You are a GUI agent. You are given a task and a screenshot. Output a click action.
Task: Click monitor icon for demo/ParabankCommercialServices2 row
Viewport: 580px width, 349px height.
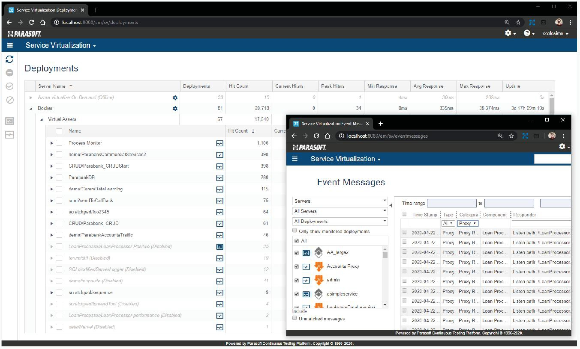click(x=219, y=155)
